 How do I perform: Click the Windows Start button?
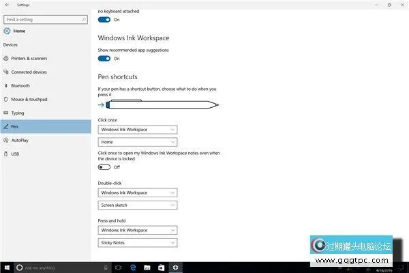point(6,267)
